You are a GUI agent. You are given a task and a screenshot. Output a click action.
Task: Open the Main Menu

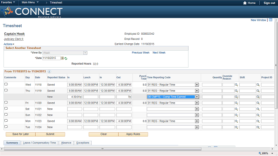point(30,3)
